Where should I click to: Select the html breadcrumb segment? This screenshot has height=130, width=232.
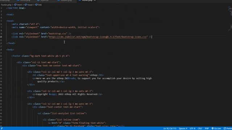18,5
